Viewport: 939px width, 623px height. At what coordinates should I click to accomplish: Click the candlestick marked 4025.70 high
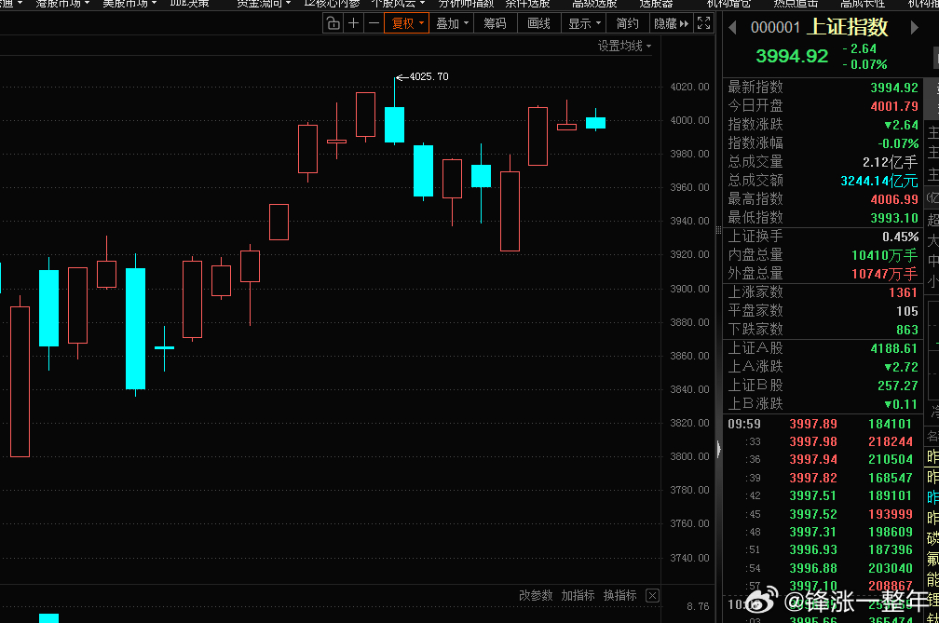click(394, 125)
